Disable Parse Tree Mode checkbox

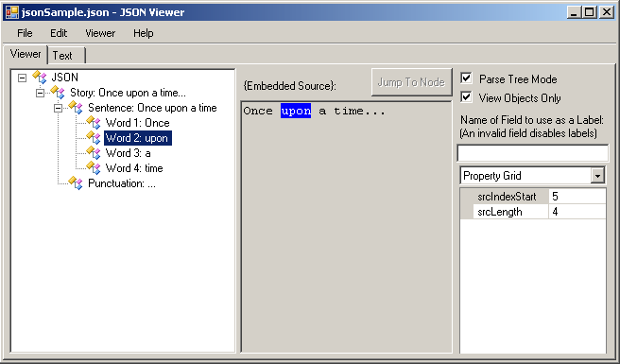click(x=467, y=78)
